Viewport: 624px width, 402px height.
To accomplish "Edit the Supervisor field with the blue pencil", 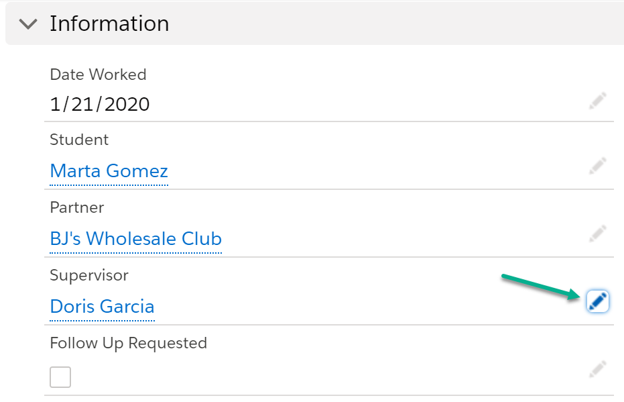I will coord(597,301).
